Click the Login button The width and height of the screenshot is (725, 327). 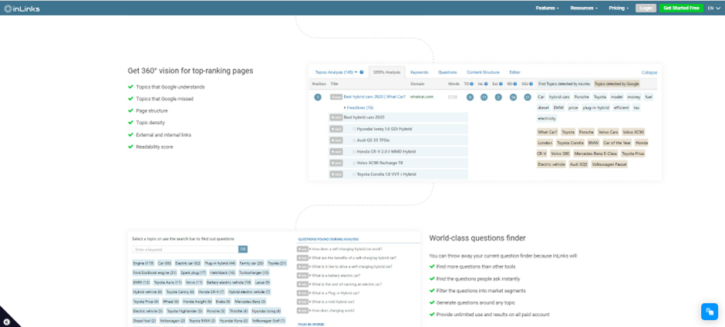[x=646, y=8]
